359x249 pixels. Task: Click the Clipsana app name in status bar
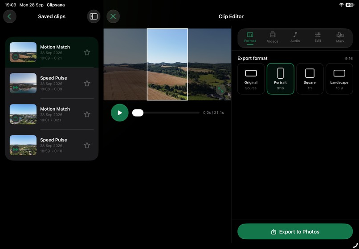tap(56, 5)
